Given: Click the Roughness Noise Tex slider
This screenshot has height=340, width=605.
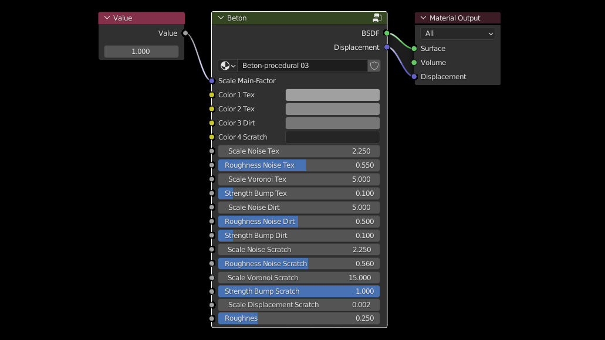Looking at the screenshot, I should tap(299, 165).
